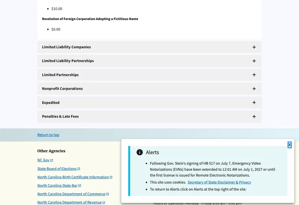Click external-link icon beside Birth Certificate Information

pyautogui.click(x=111, y=177)
